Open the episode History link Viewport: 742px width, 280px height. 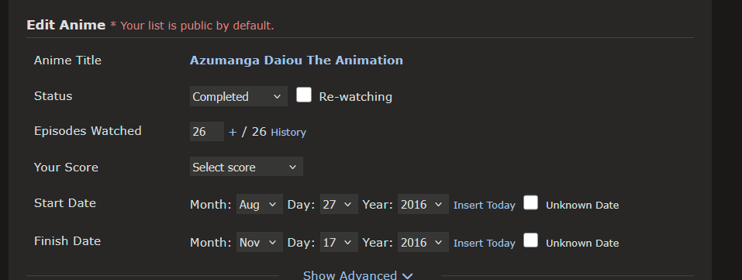[288, 132]
